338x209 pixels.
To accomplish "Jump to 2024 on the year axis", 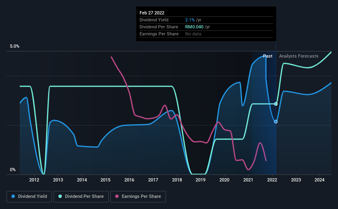I will pos(319,180).
